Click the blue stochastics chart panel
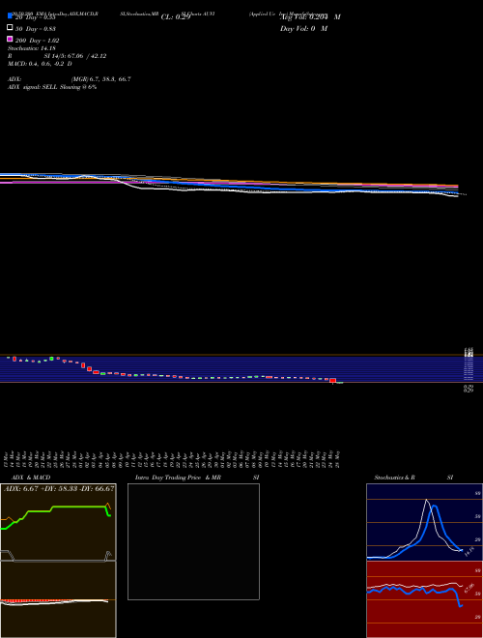Viewport: 483px width, 638px height. pyautogui.click(x=424, y=522)
